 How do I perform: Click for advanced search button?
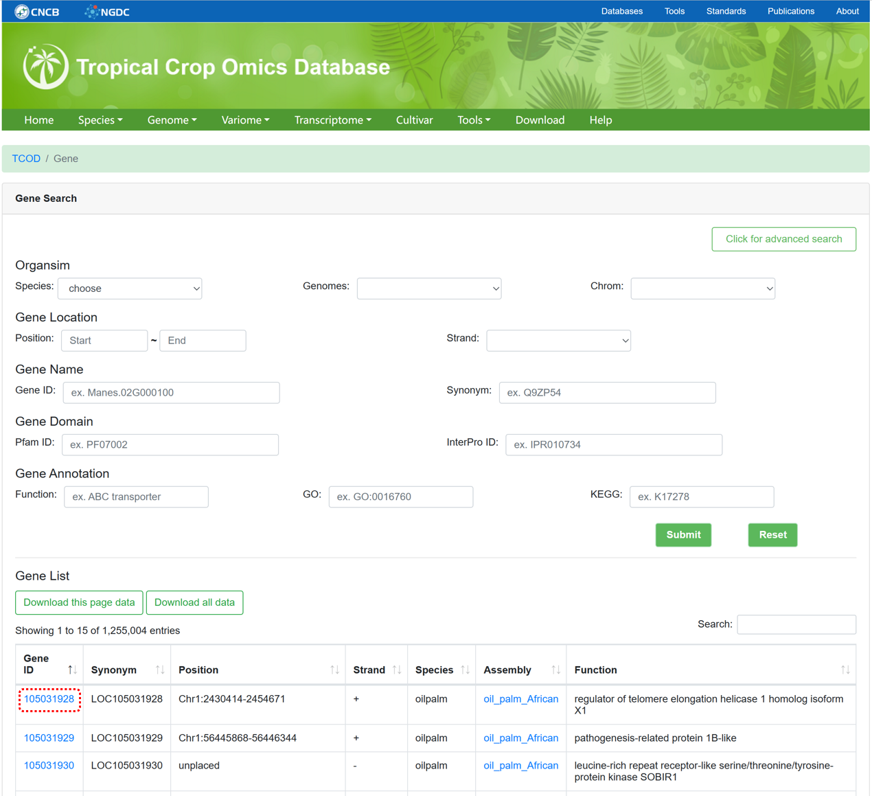783,239
